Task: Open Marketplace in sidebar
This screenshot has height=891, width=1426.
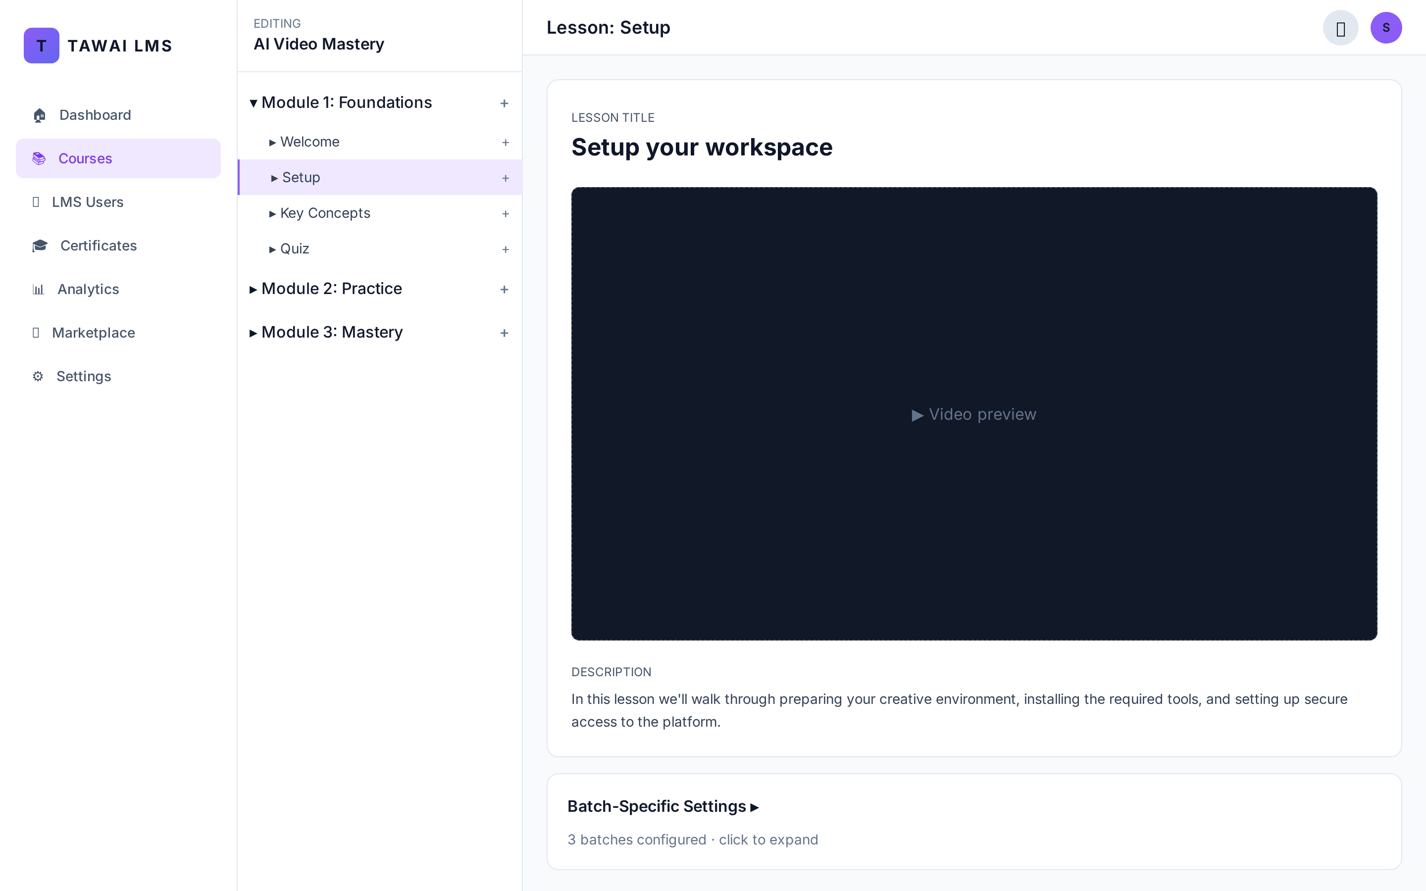Action: 118,333
